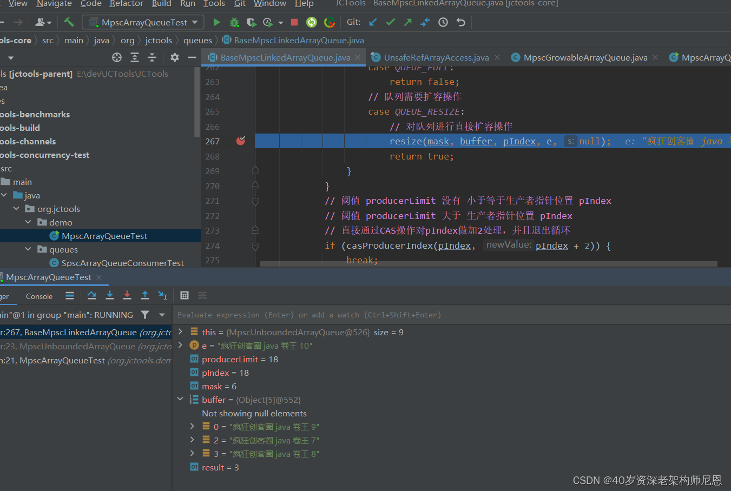Click Run to Cursor debugger icon
731x491 pixels.
[162, 295]
